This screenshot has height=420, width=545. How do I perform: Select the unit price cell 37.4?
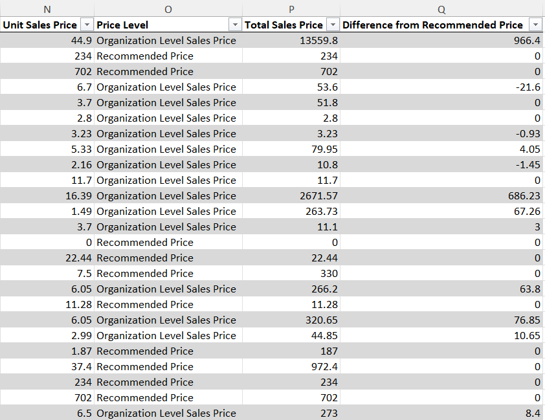click(47, 366)
